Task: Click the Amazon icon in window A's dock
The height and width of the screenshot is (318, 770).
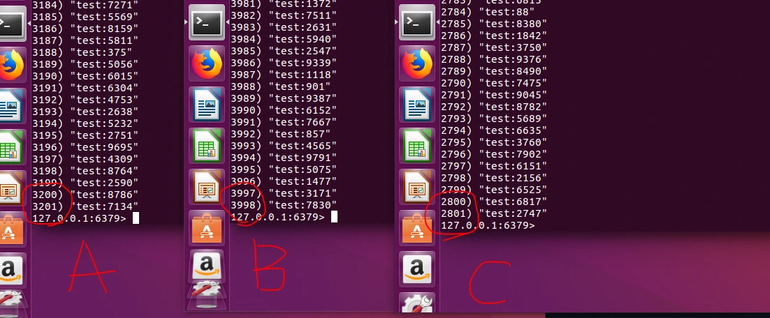Action: [10, 270]
